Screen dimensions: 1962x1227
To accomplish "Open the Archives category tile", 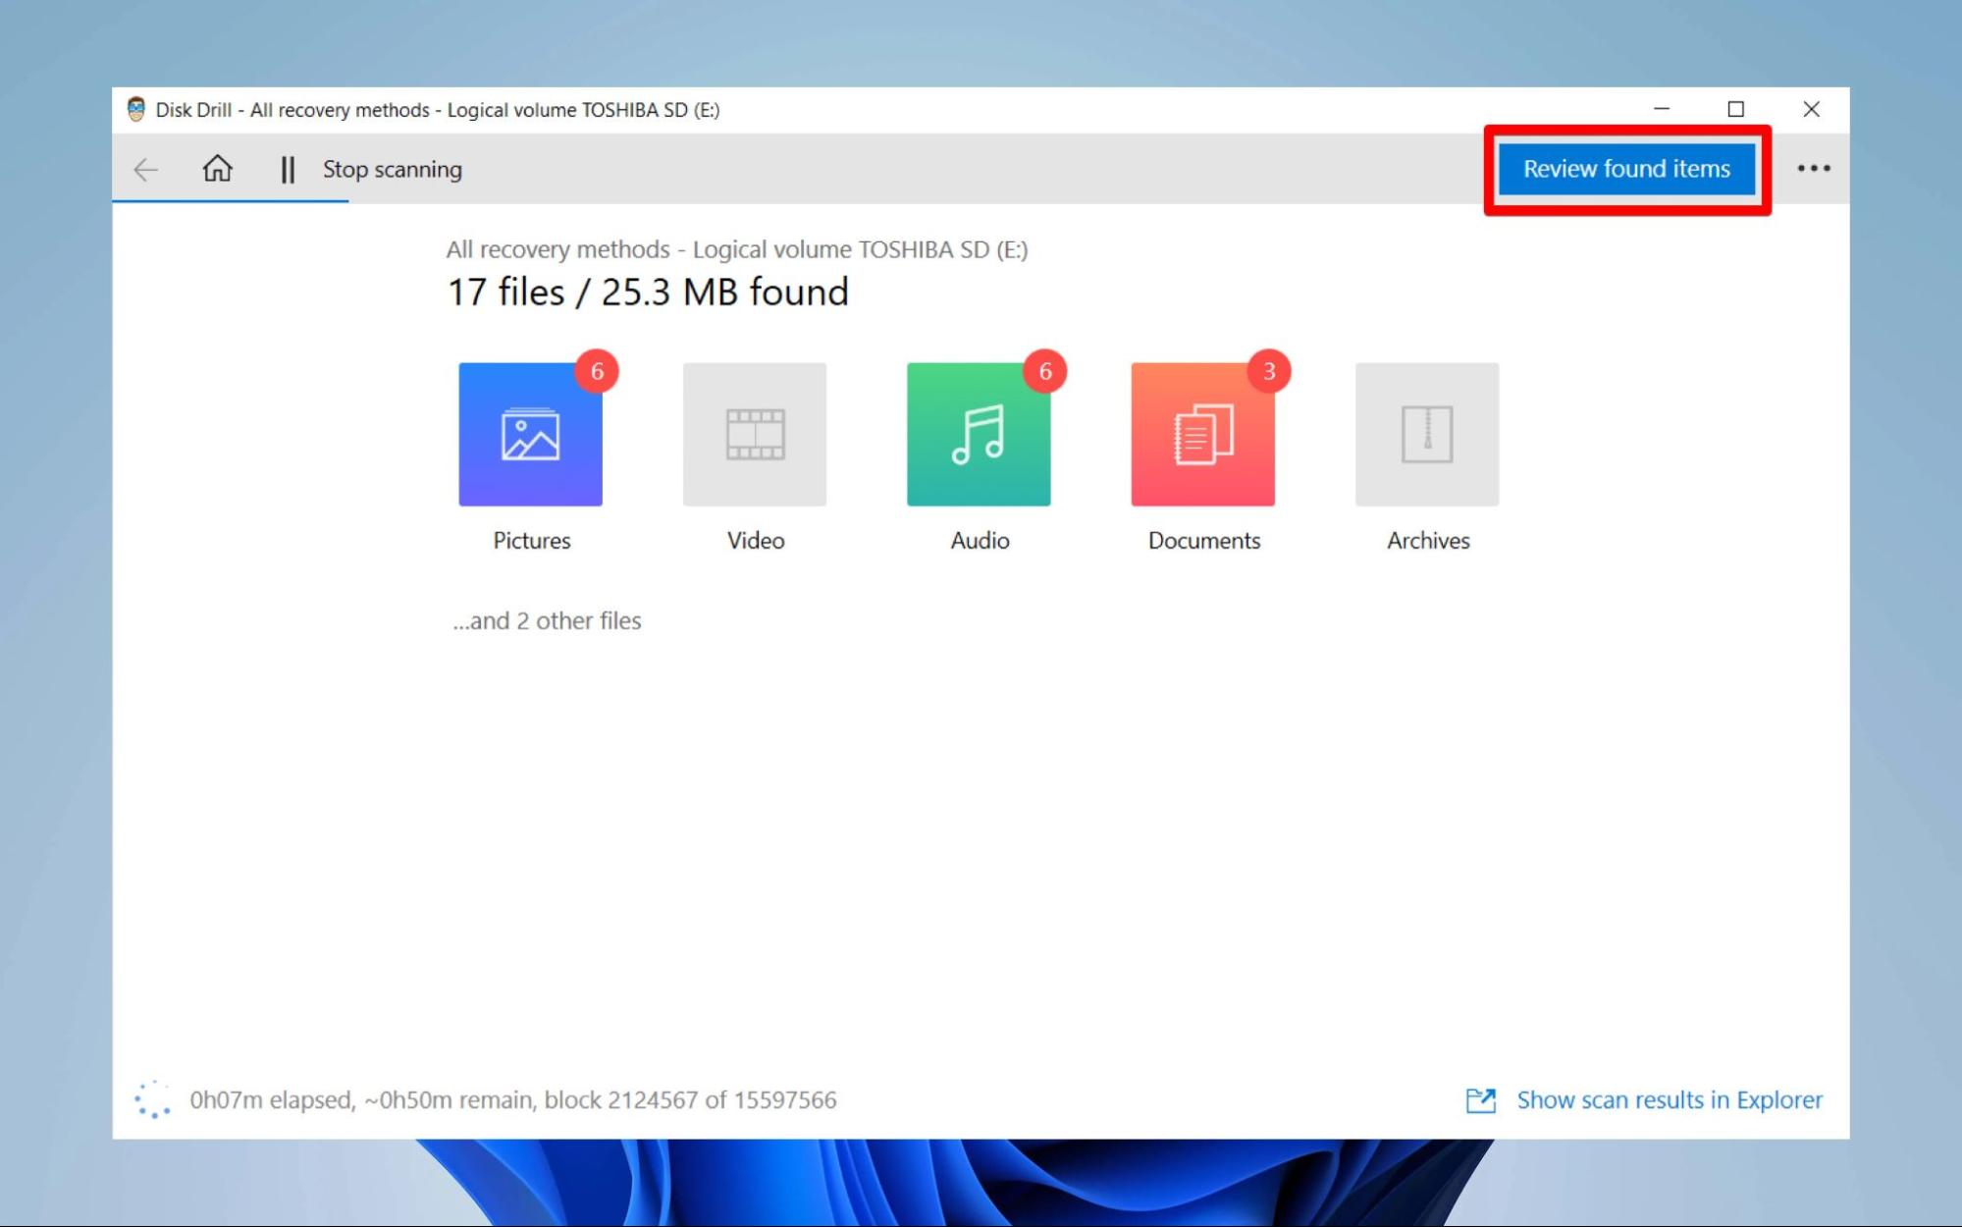I will [1427, 434].
